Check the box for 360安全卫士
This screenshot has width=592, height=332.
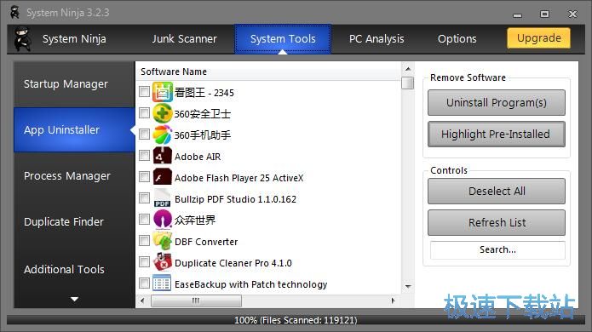pos(144,113)
